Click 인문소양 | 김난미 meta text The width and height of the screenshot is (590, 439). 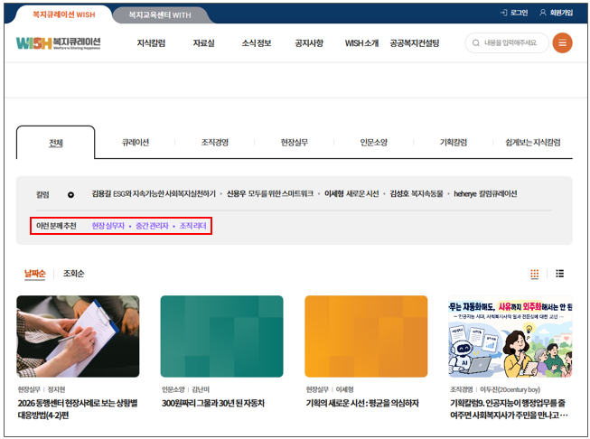point(185,389)
